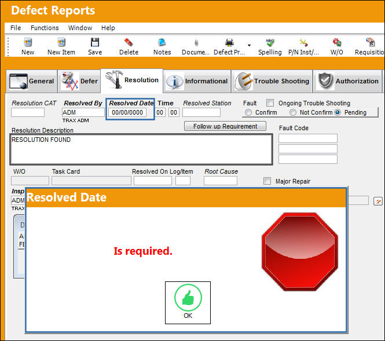Click the Resolved On Item field
This screenshot has width=385, height=341.
click(x=183, y=181)
